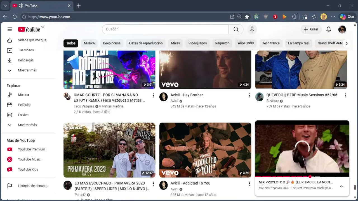Select the Reguetón filter chip
The height and width of the screenshot is (201, 358).
pyautogui.click(x=222, y=43)
